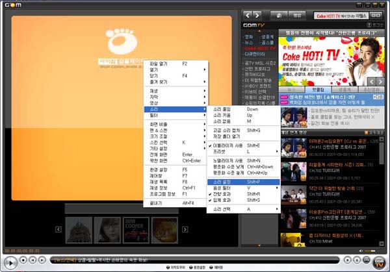Select 소리 줄임 (Down) item
Viewport: 390px width, 272px height.
click(243, 109)
